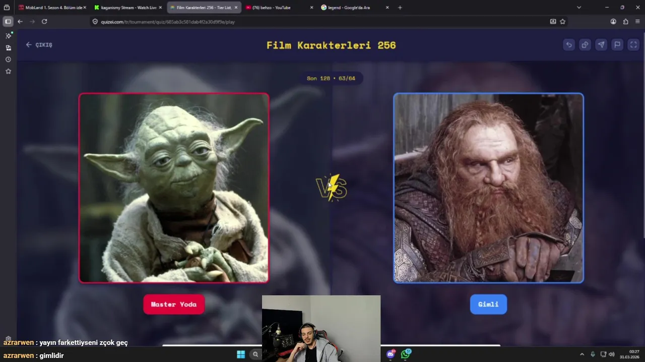Exit quiz via ÇIKIŞ link

coord(39,45)
